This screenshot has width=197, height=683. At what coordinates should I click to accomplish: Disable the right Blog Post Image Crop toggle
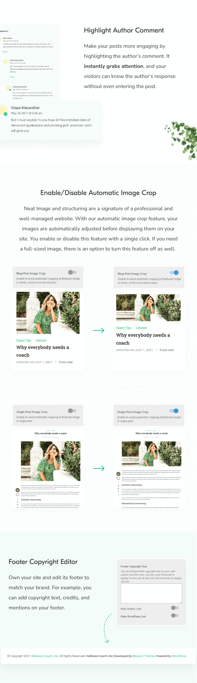click(174, 273)
